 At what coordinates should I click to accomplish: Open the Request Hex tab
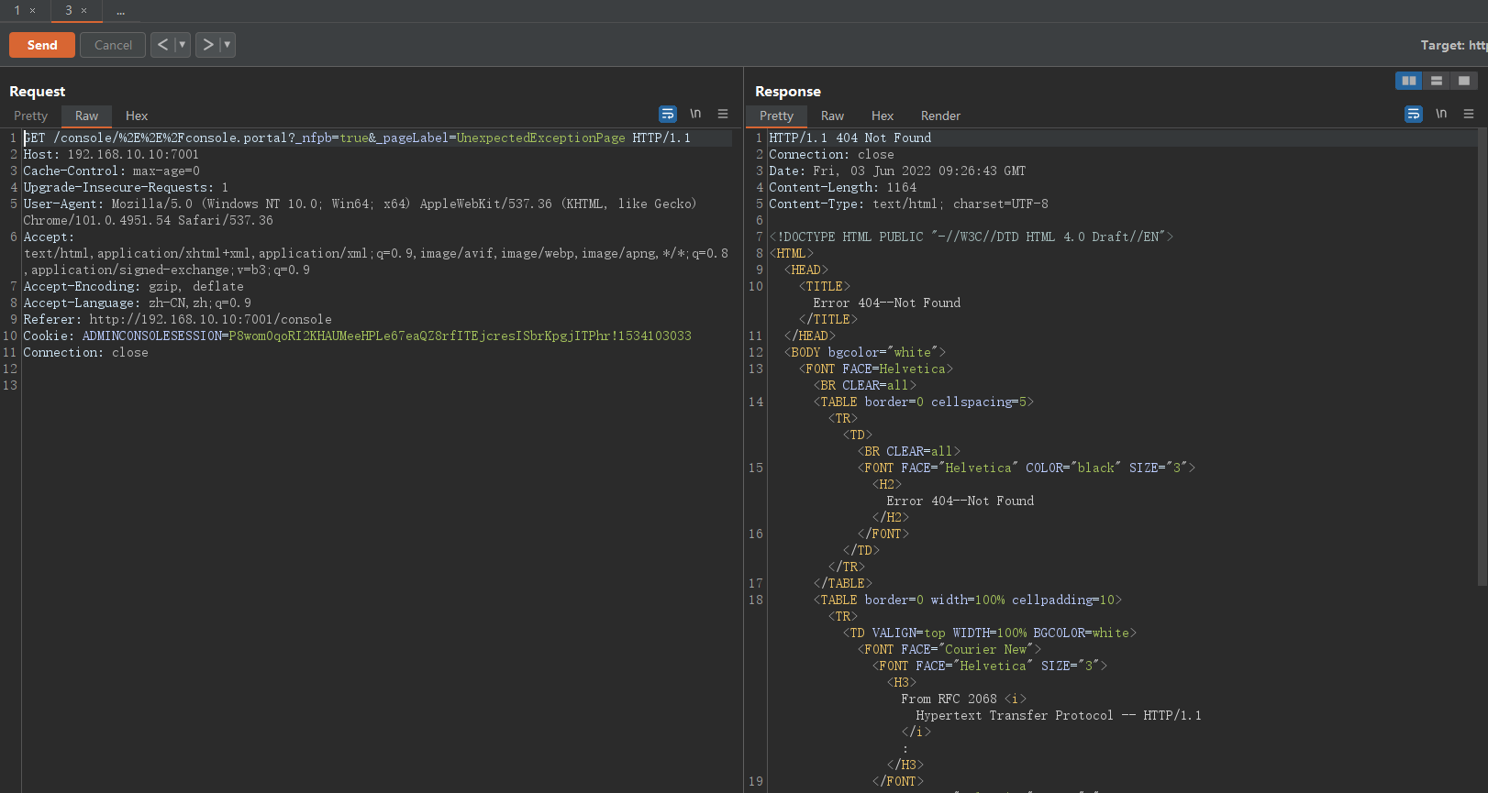click(x=137, y=116)
